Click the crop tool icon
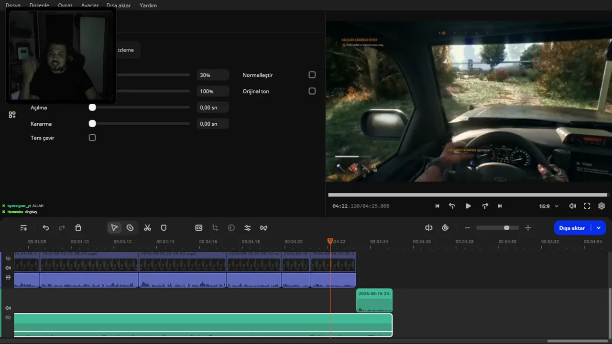The height and width of the screenshot is (344, 612). pyautogui.click(x=215, y=228)
